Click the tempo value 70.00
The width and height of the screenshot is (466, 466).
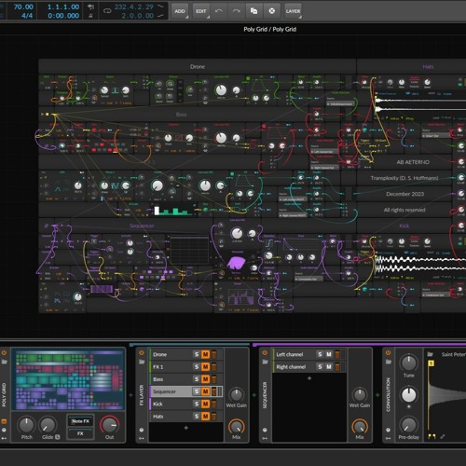pyautogui.click(x=23, y=7)
